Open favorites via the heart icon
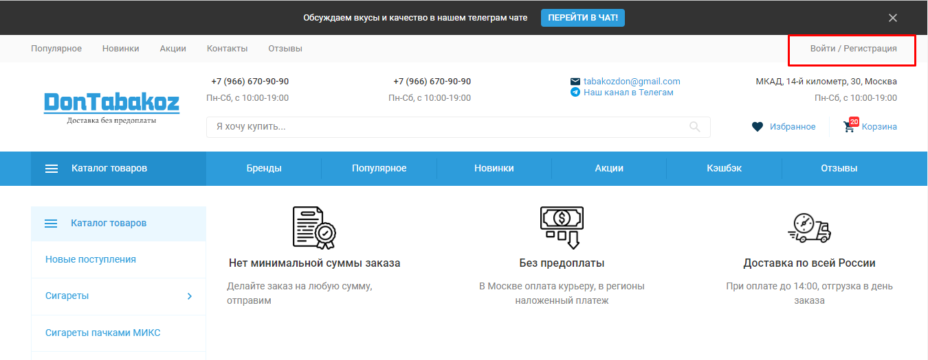 pos(758,127)
